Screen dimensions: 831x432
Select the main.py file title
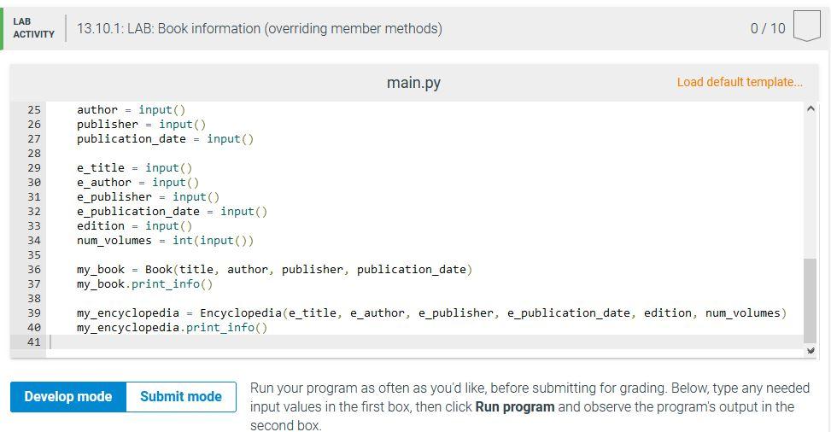click(x=413, y=83)
